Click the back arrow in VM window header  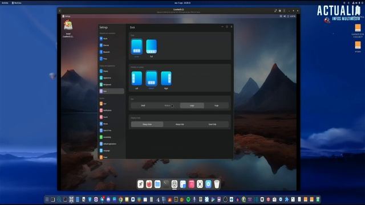(x=60, y=11)
